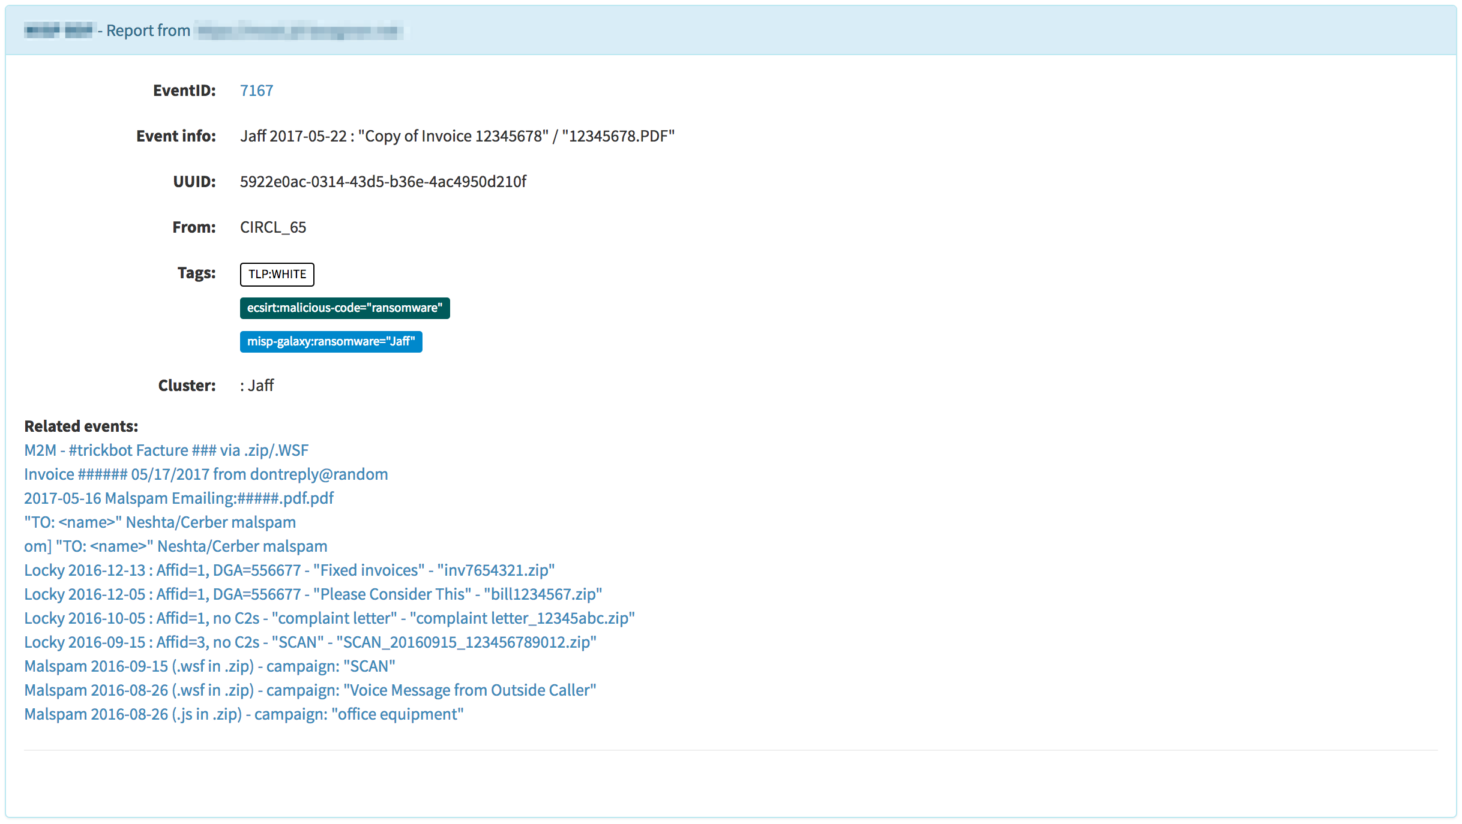1462x824 pixels.
Task: Click the Event info description text
Action: 457,136
